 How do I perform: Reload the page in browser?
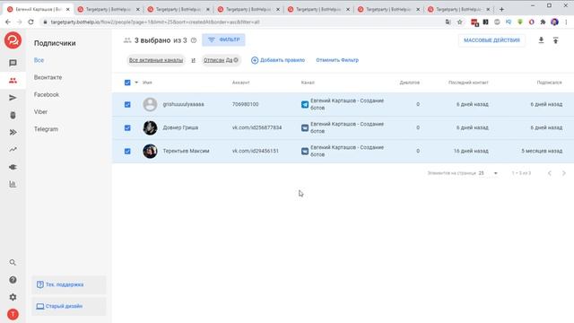point(30,22)
